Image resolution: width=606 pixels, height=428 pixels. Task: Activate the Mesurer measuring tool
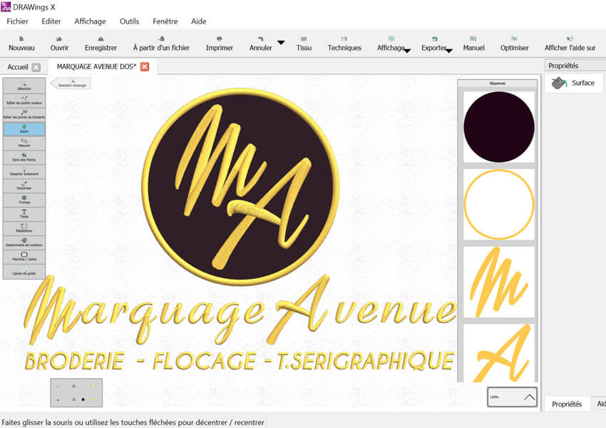point(23,144)
